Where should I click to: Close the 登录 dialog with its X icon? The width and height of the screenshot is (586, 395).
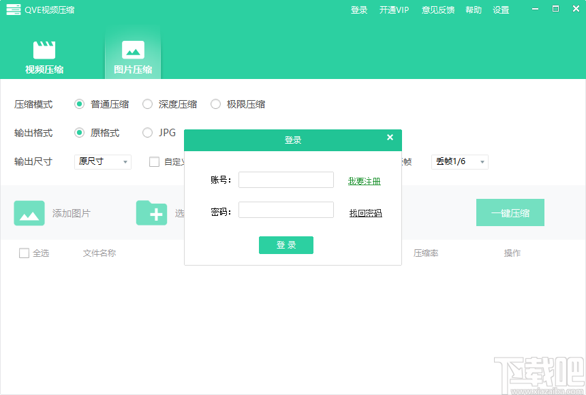click(x=390, y=138)
